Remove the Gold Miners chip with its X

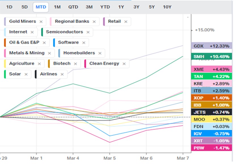pos(41,22)
